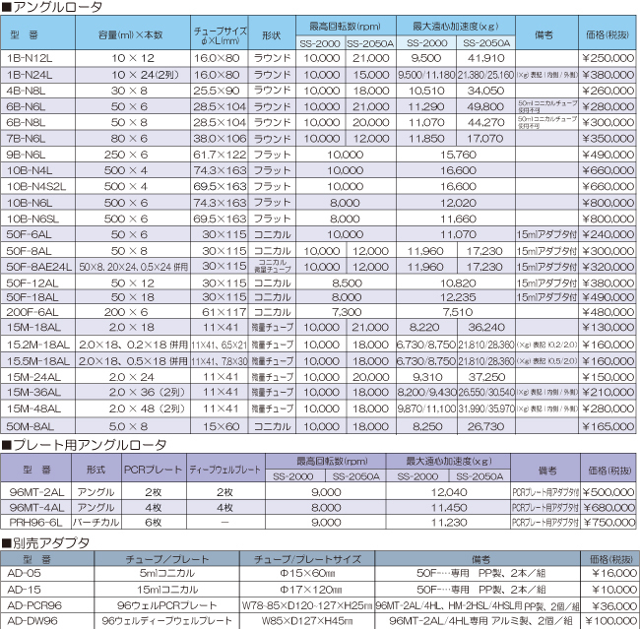Click the ¥250,000 price cell
This screenshot has width=640, height=629.
pyautogui.click(x=608, y=58)
